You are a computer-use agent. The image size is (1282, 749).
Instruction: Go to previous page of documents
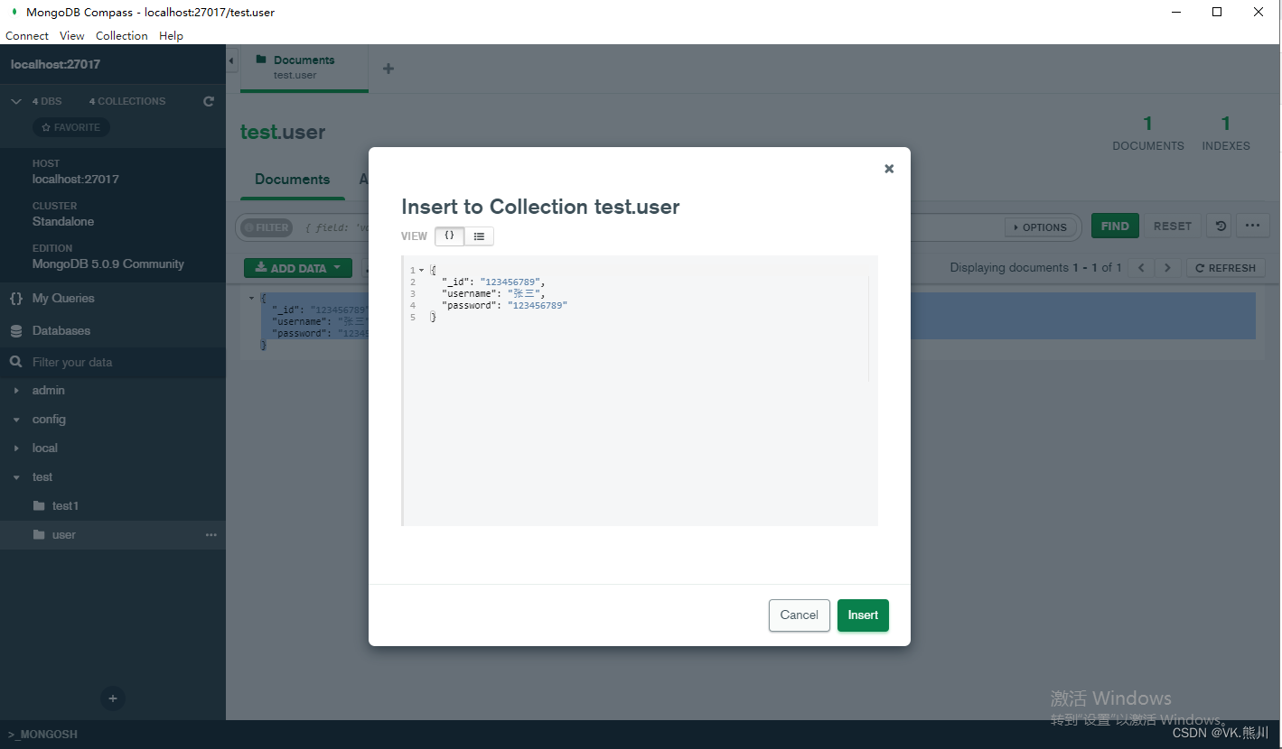pos(1142,268)
